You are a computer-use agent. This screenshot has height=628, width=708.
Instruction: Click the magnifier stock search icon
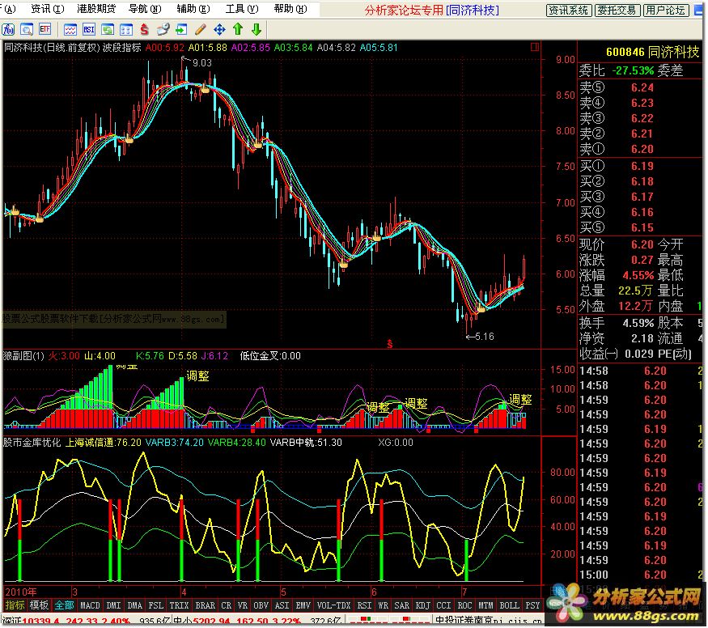27,30
